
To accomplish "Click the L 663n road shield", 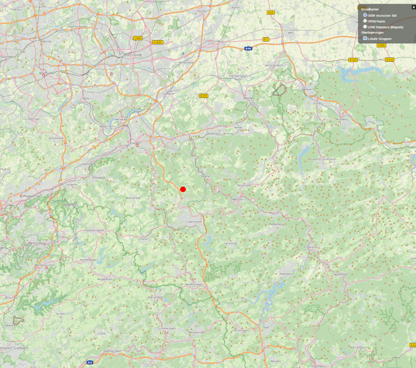I will click(x=158, y=42).
